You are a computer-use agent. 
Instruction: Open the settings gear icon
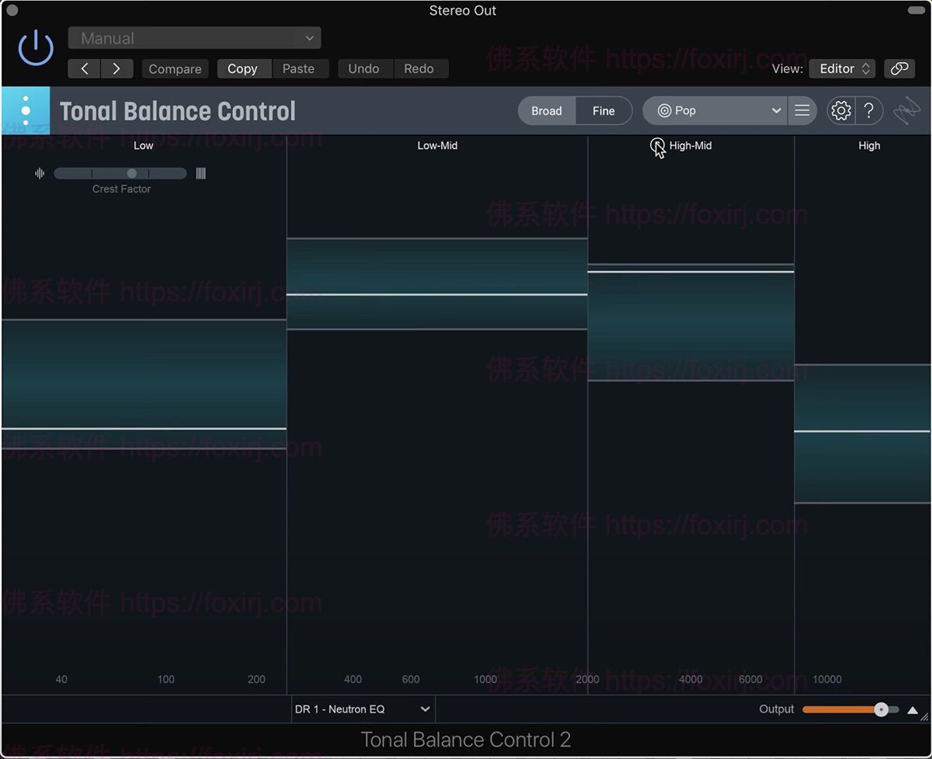(841, 110)
